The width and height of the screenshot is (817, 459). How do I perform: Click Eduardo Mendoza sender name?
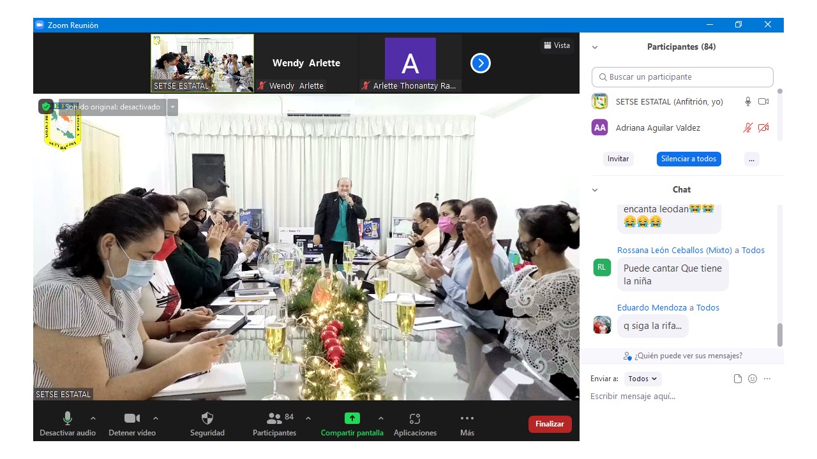652,307
